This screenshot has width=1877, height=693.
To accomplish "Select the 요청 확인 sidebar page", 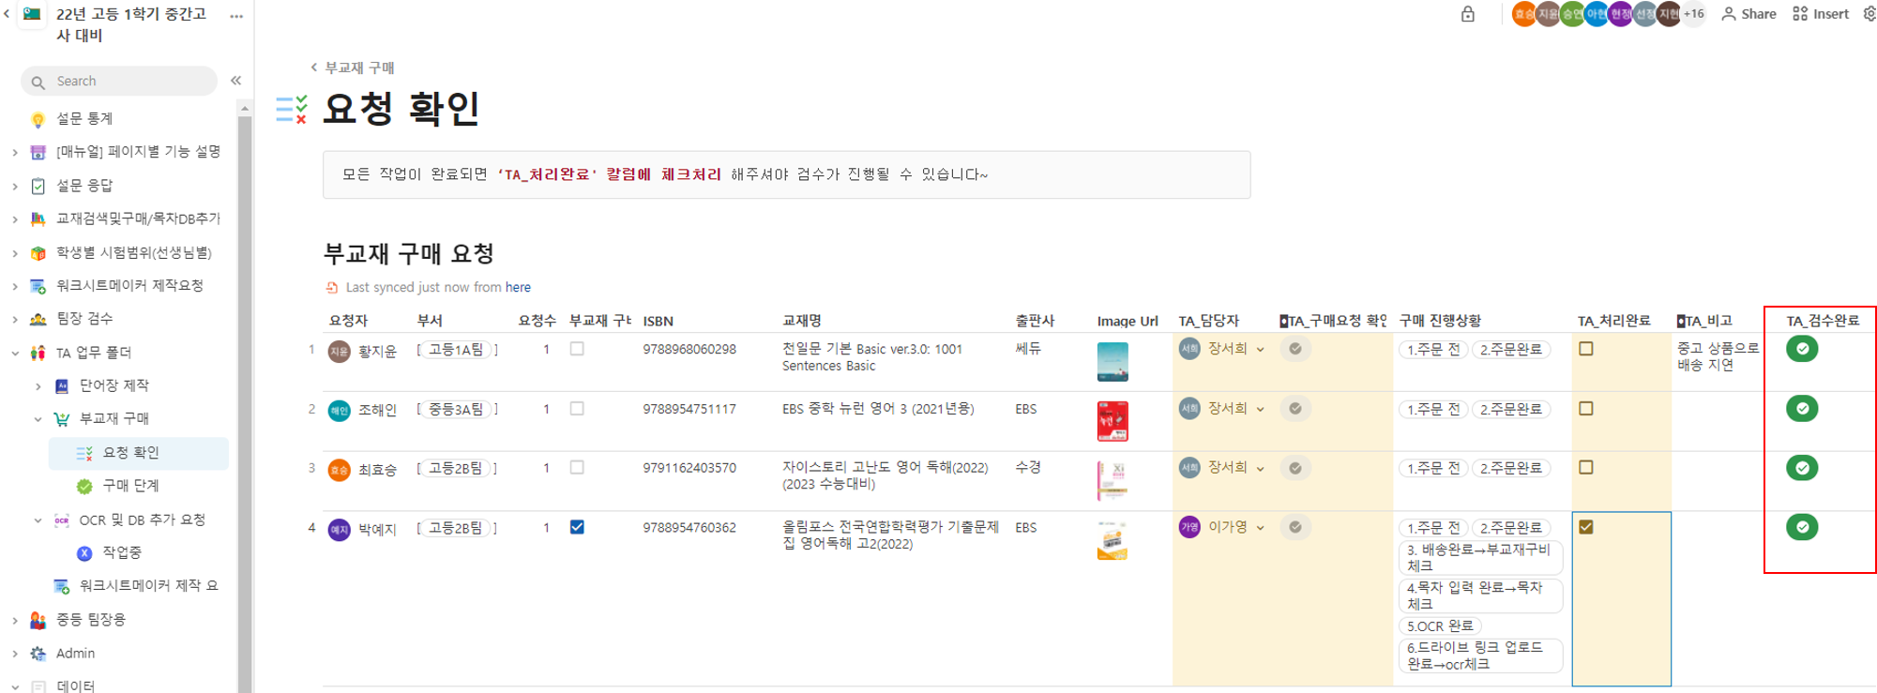I will [x=139, y=453].
